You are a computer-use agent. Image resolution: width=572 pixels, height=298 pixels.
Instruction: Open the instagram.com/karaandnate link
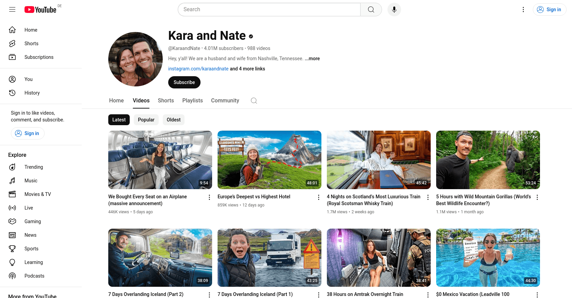198,69
